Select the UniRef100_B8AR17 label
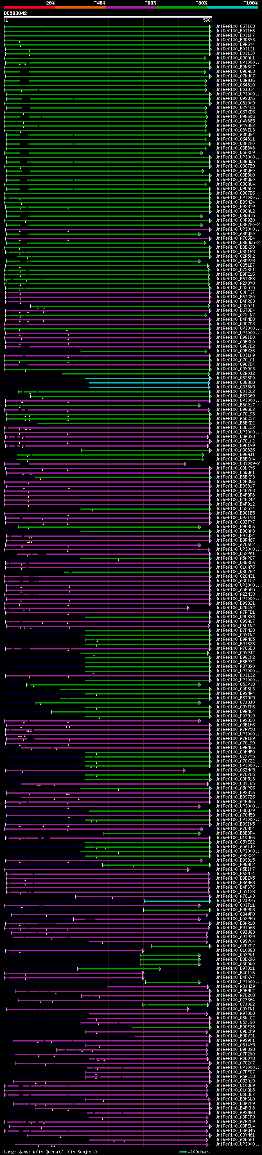 (235, 405)
